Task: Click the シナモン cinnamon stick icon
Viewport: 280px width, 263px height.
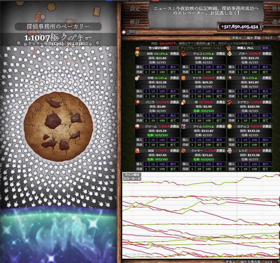Action: 230,102
